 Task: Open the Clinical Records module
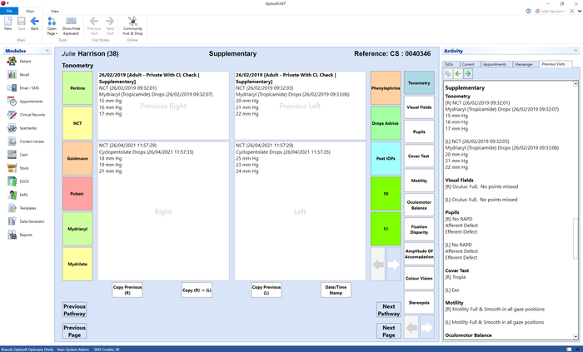click(x=26, y=115)
